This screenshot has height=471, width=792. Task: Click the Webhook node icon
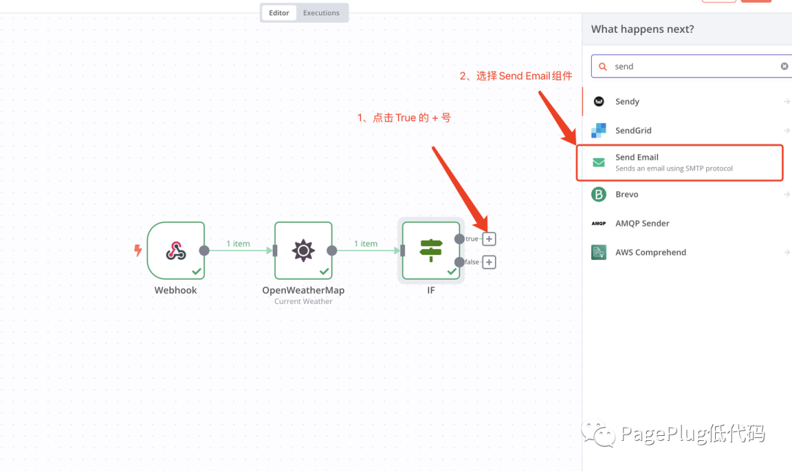(176, 251)
